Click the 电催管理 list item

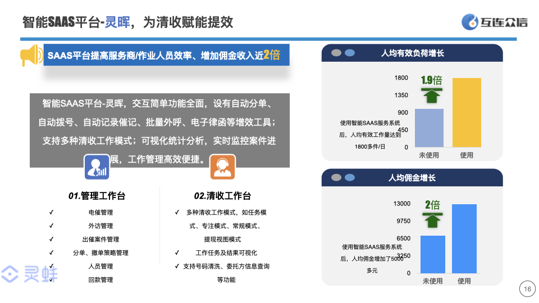(101, 212)
